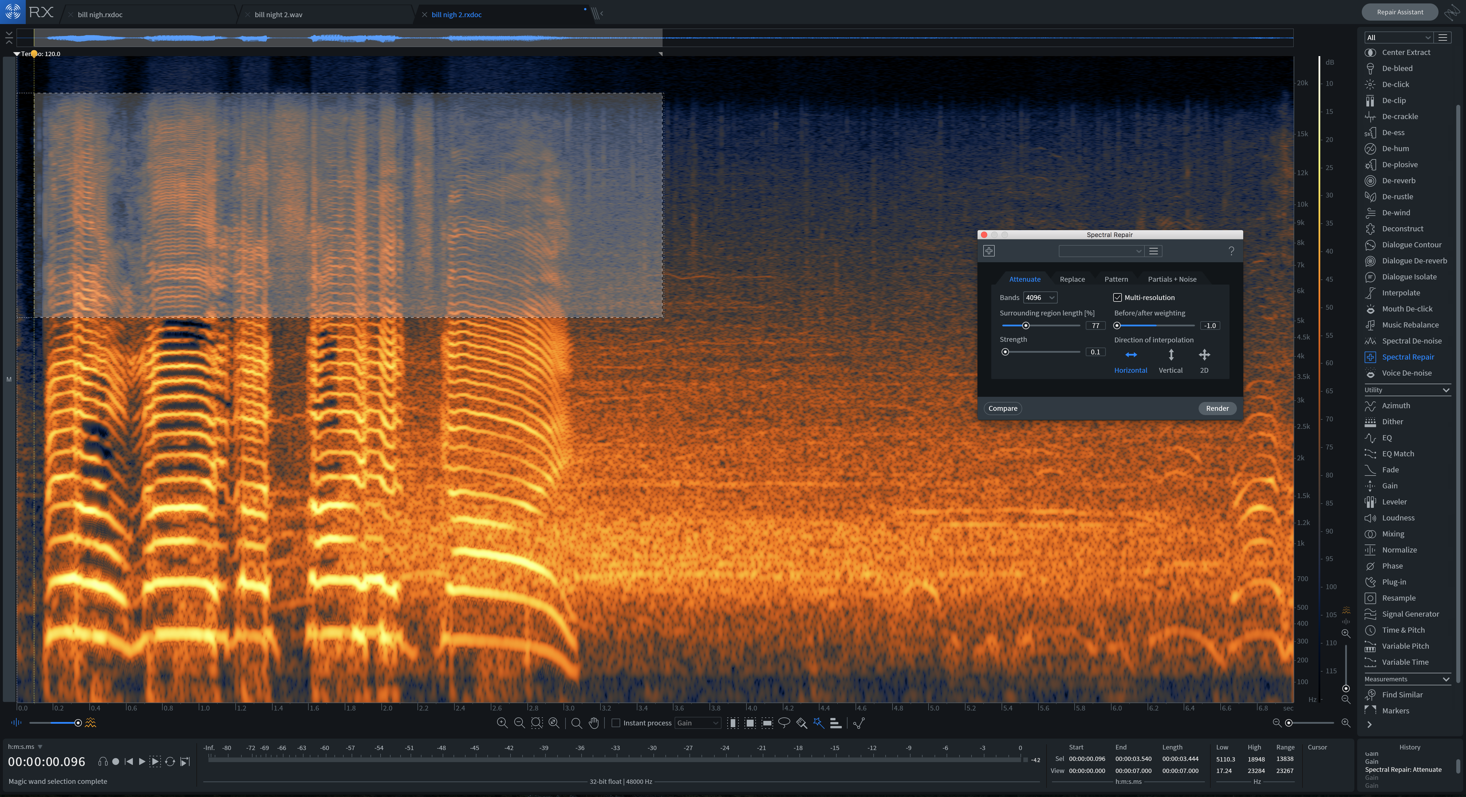
Task: Select the Attentuate tab in Spectral Repair
Action: [1024, 279]
